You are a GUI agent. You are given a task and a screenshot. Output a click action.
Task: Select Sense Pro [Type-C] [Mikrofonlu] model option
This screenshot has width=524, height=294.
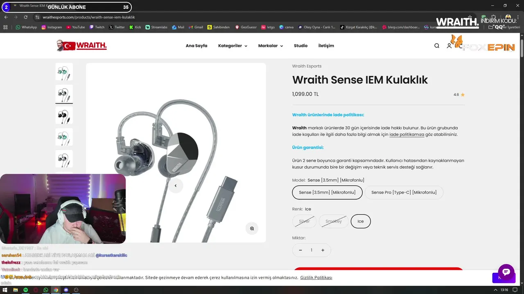tap(404, 192)
